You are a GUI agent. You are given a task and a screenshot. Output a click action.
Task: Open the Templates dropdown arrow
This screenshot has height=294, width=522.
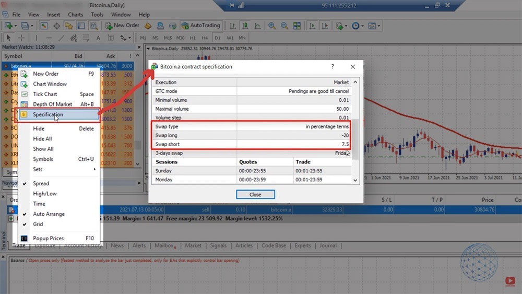coord(379,26)
